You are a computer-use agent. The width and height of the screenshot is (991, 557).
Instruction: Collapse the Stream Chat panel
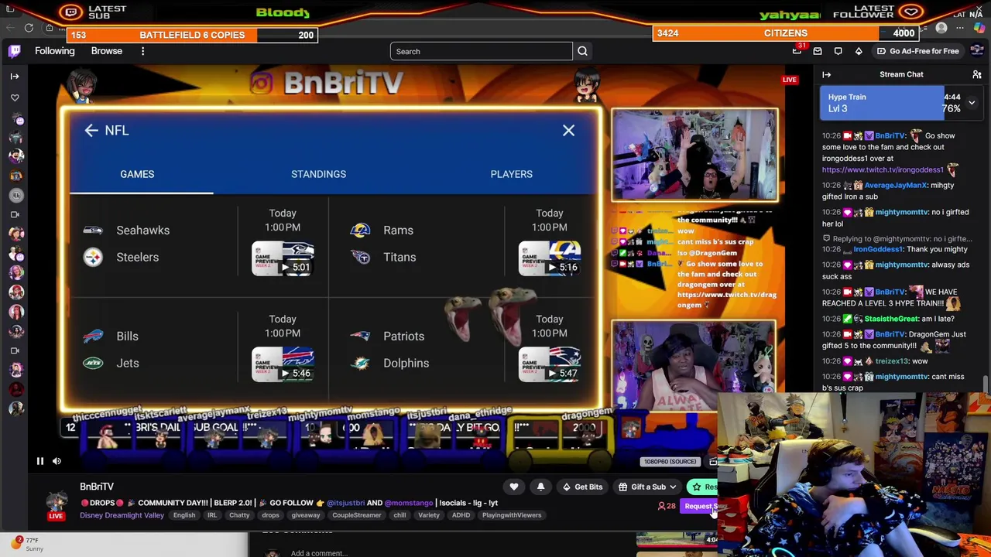[x=826, y=74]
